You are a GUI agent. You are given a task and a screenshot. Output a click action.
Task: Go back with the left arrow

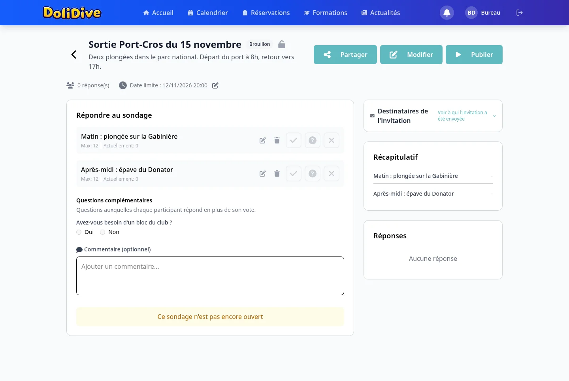tap(73, 55)
